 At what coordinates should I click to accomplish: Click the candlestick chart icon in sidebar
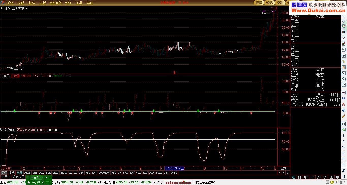[x=343, y=44]
